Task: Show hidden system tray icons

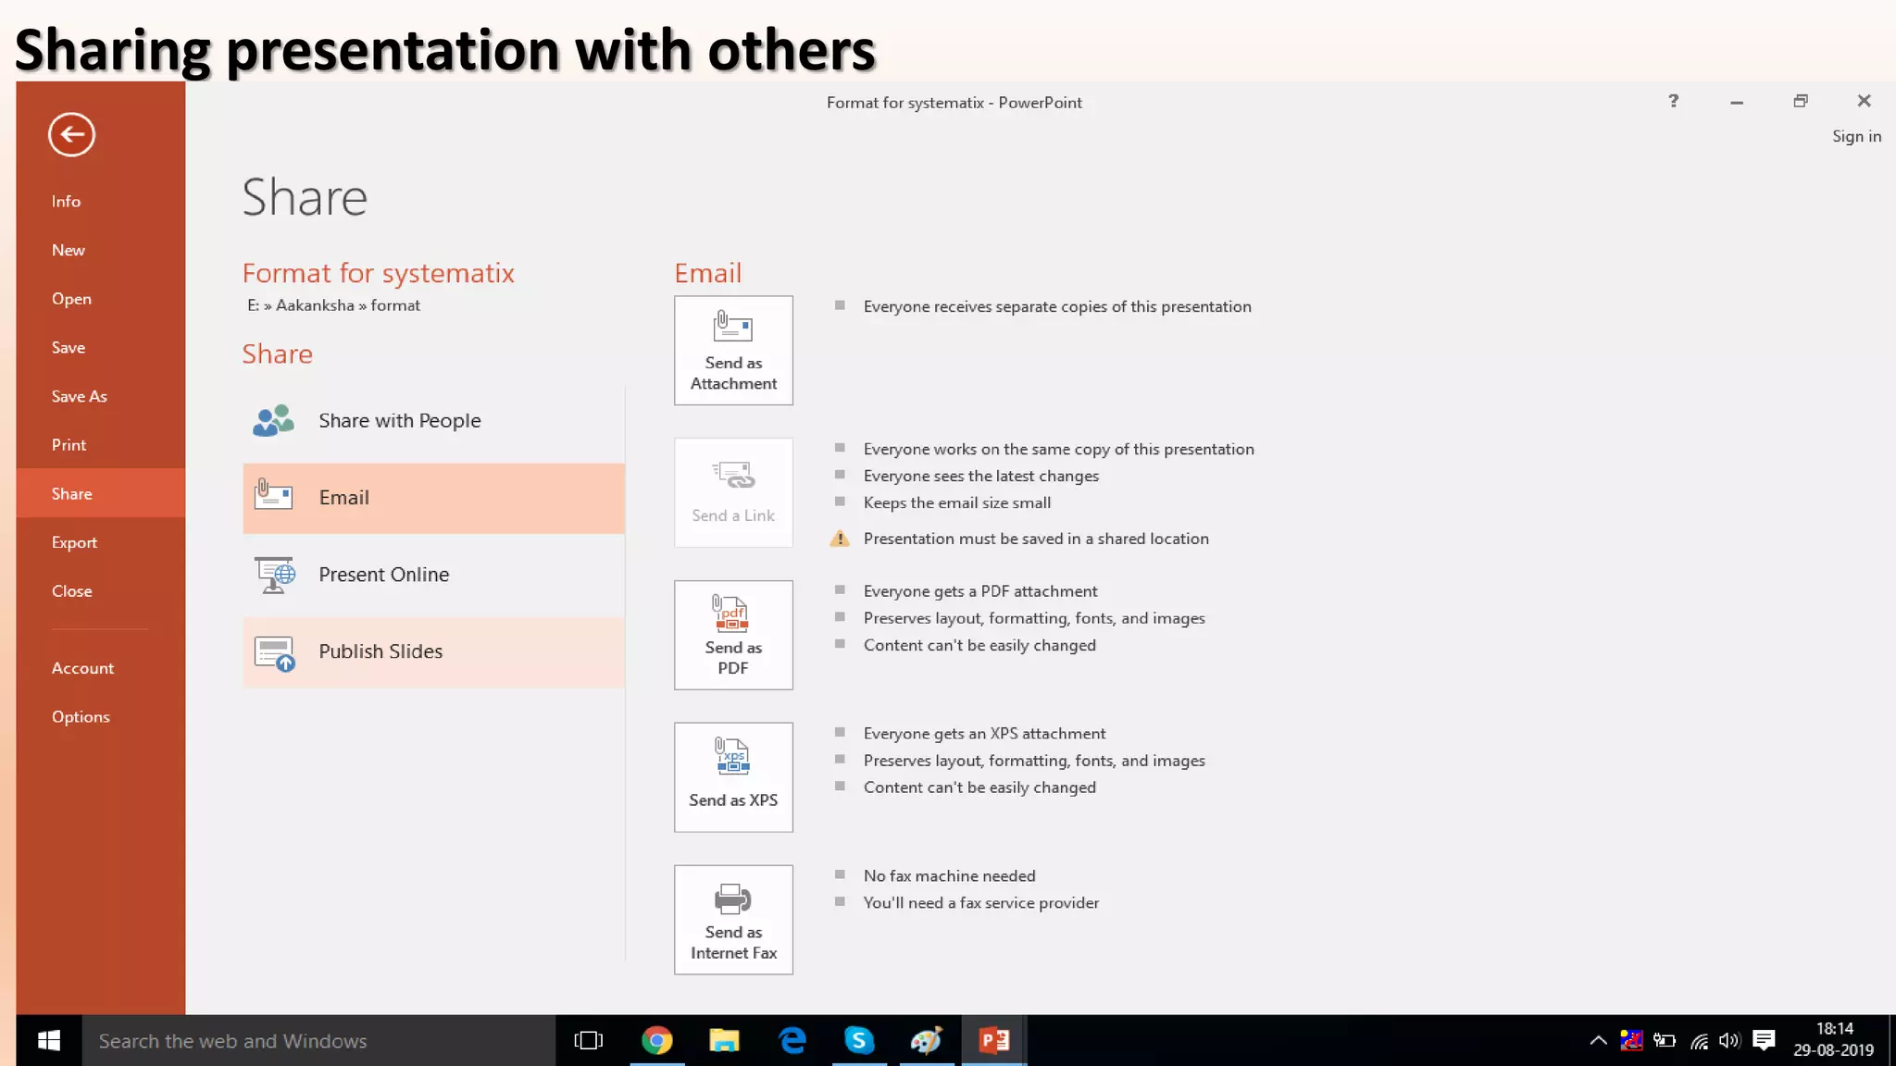Action: pos(1598,1041)
